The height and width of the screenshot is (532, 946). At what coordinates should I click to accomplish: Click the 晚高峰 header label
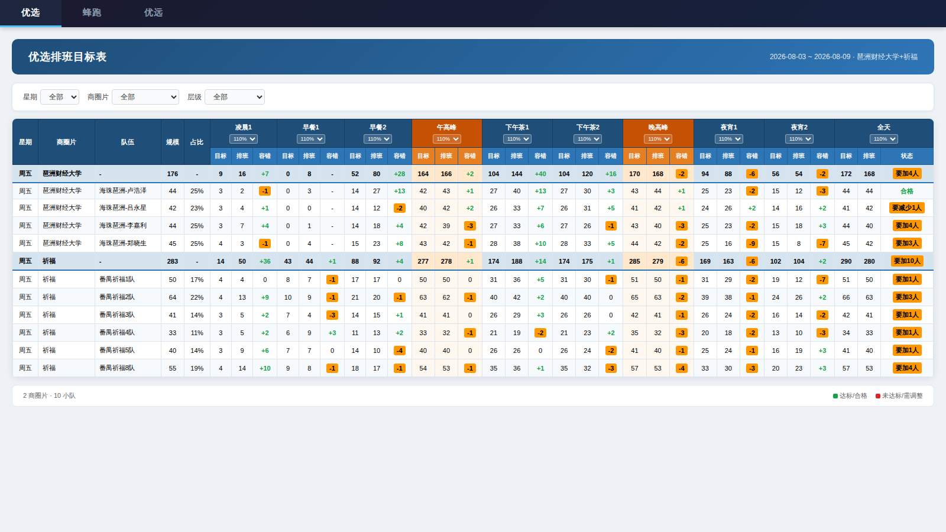[658, 127]
